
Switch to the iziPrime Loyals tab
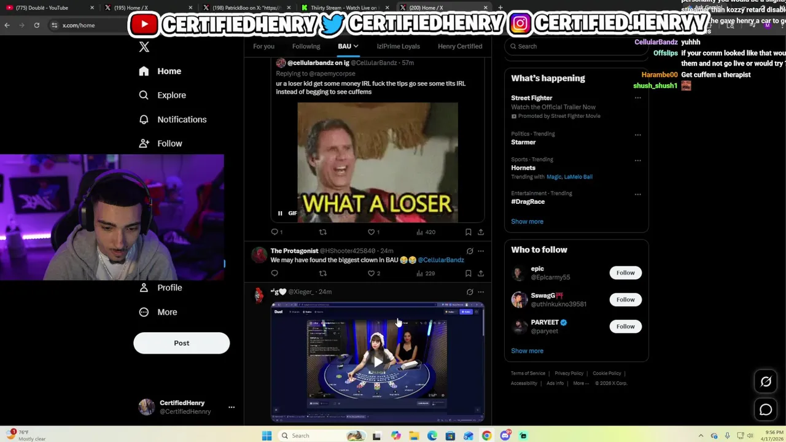coord(398,47)
